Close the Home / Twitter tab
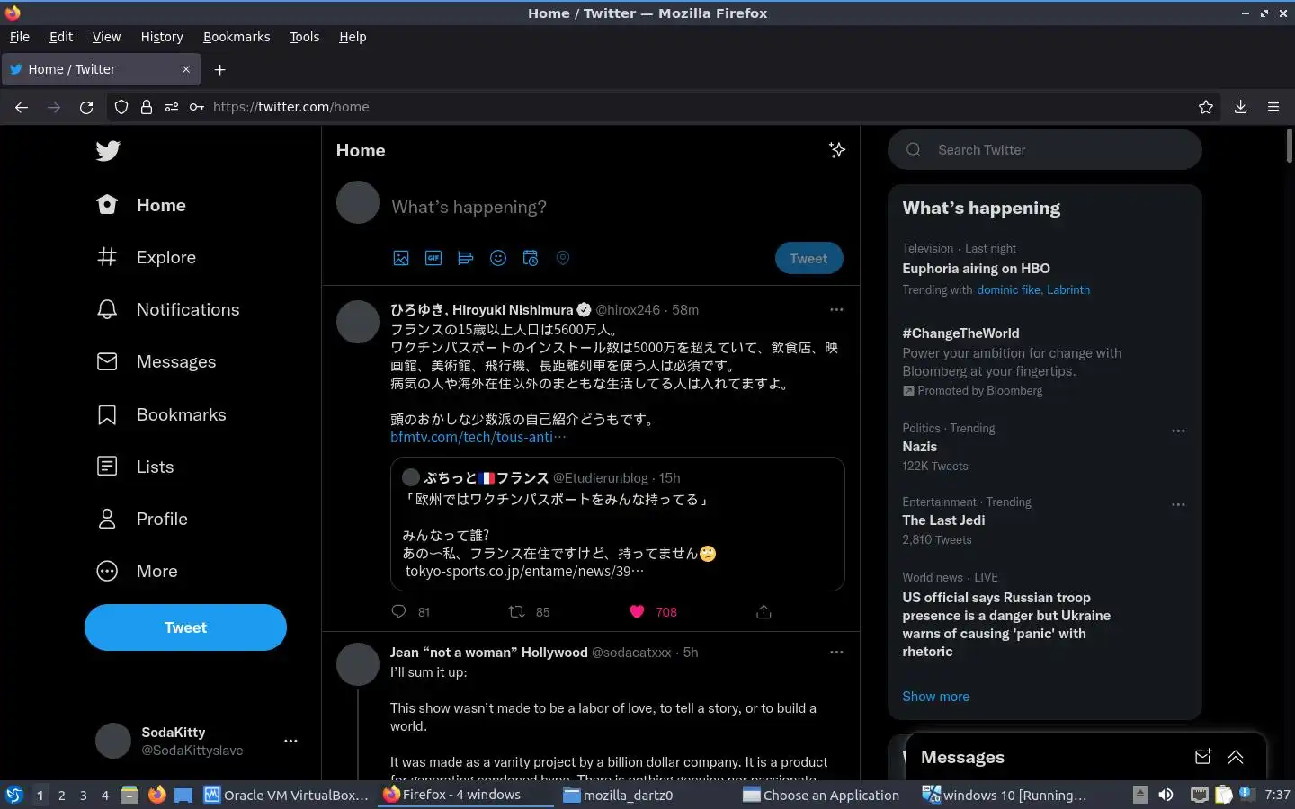This screenshot has height=809, width=1295. point(186,69)
